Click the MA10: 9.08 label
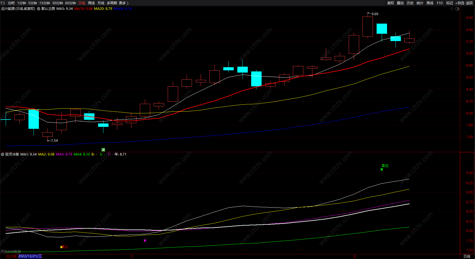Viewport: 475px width, 259px height. click(x=83, y=9)
